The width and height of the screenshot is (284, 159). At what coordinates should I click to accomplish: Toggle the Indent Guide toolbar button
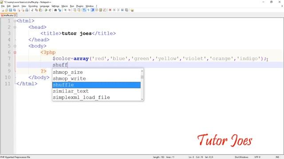coord(93,10)
